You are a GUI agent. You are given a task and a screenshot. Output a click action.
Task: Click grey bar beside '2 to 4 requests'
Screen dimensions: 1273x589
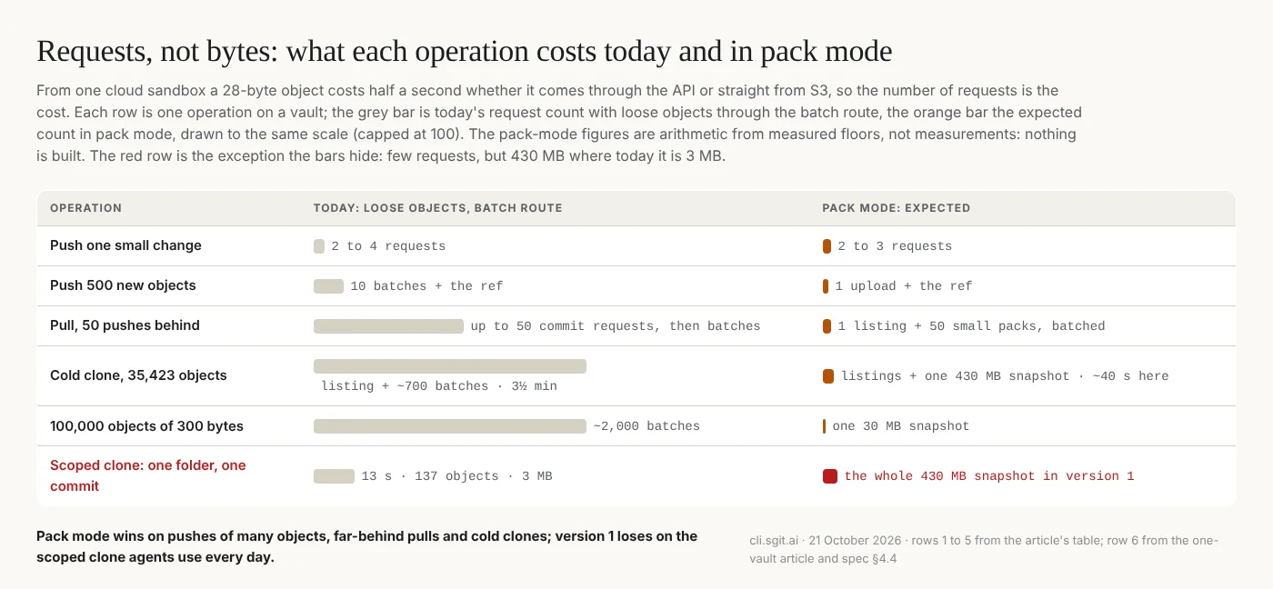319,246
